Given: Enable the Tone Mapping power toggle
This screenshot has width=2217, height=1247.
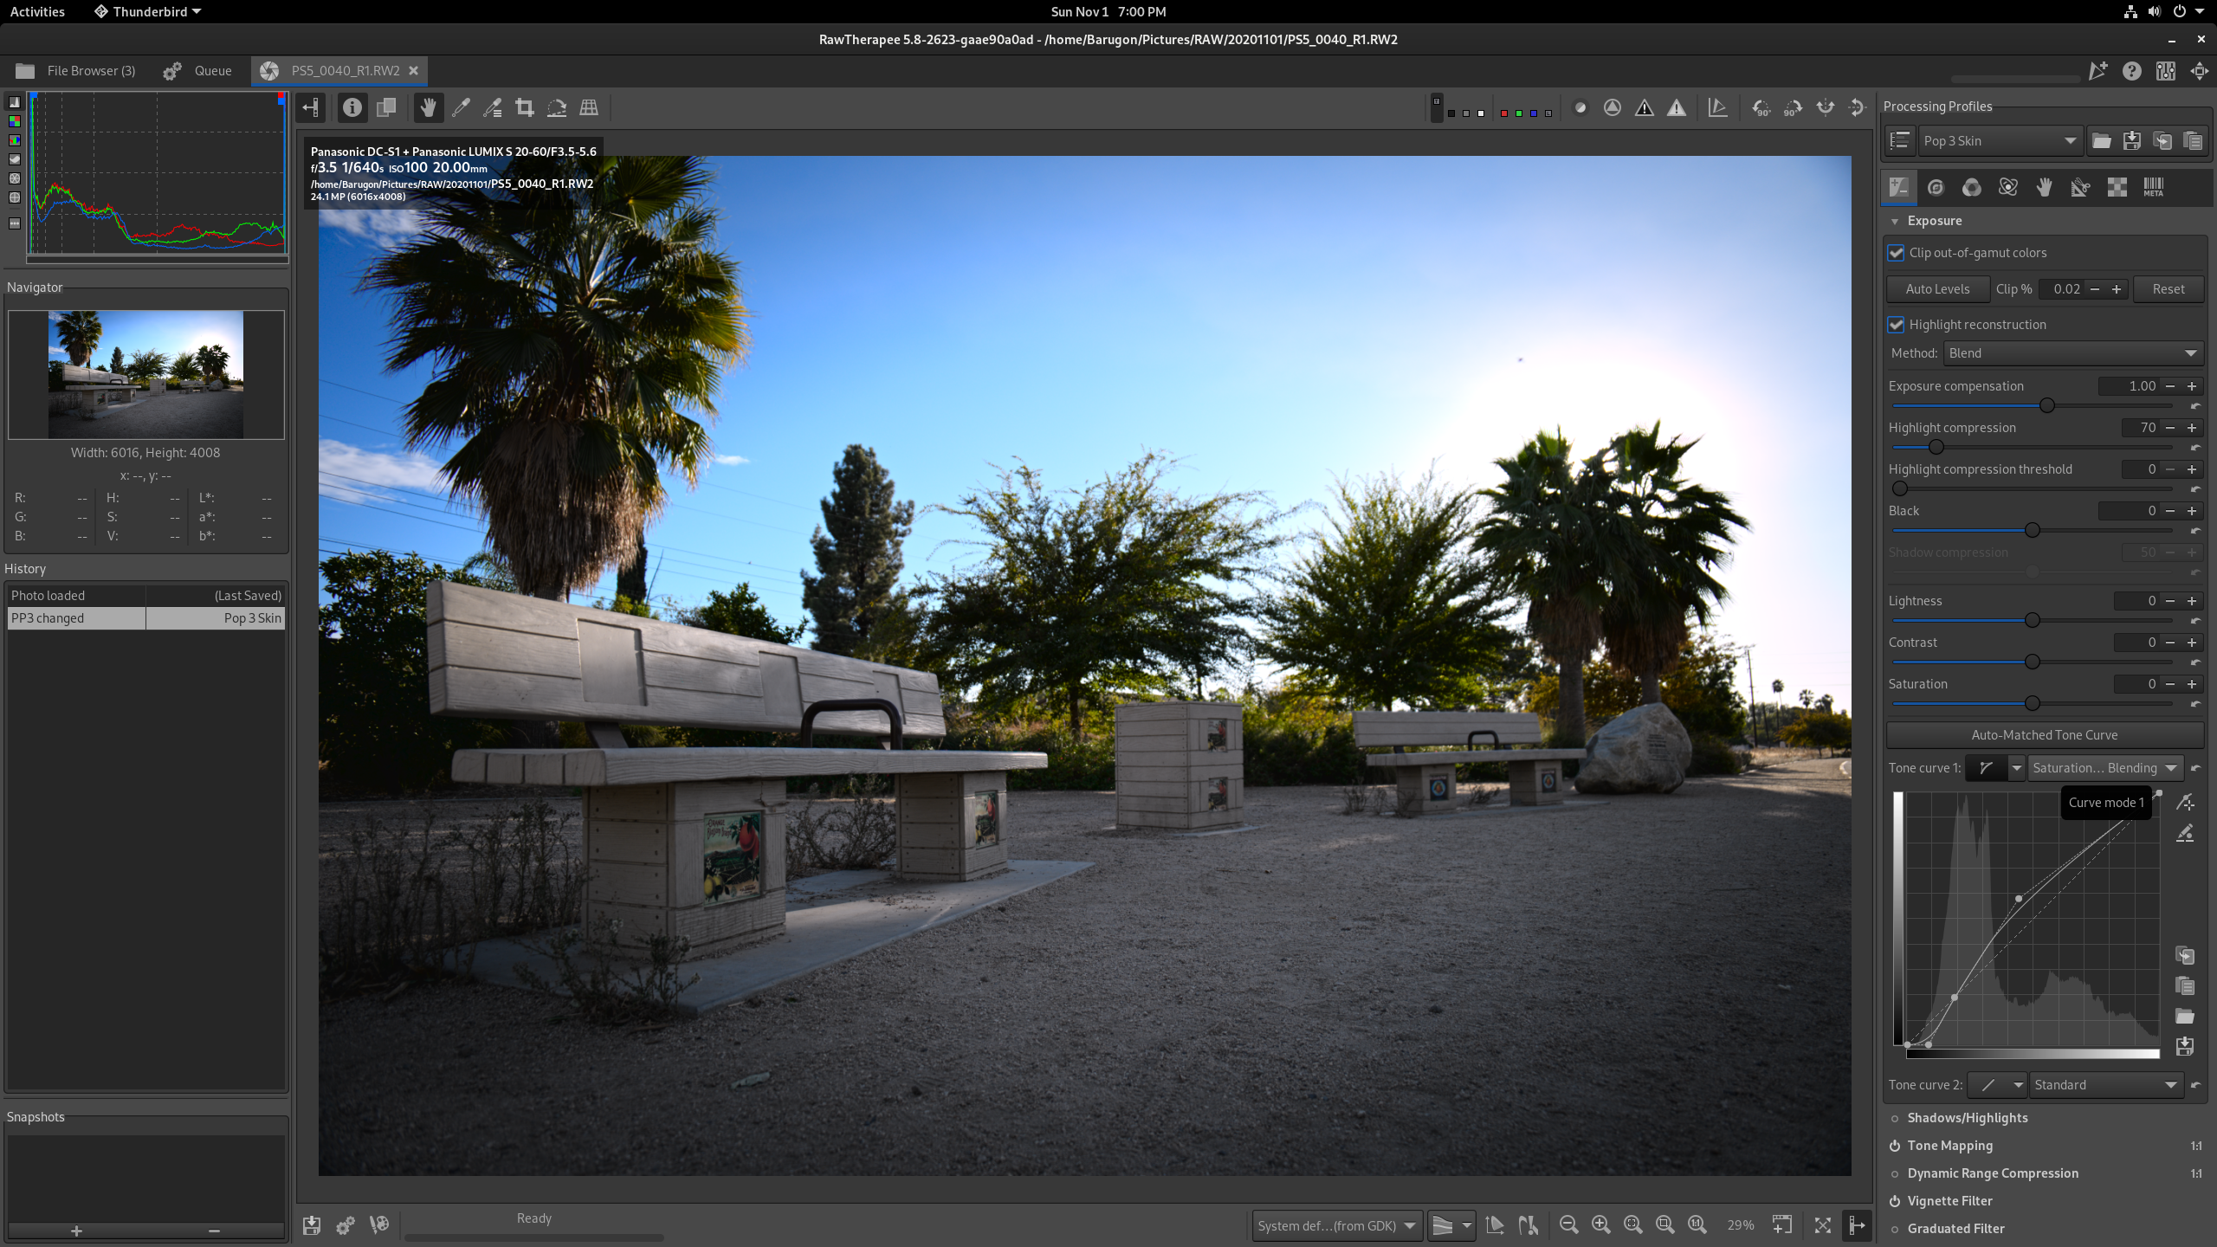Looking at the screenshot, I should (x=1895, y=1146).
